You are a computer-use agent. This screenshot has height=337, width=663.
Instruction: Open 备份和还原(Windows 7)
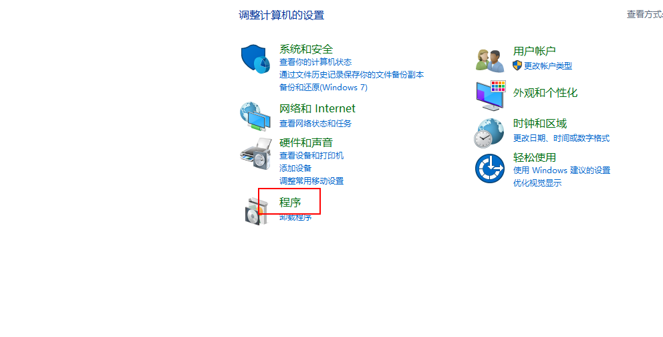click(323, 88)
